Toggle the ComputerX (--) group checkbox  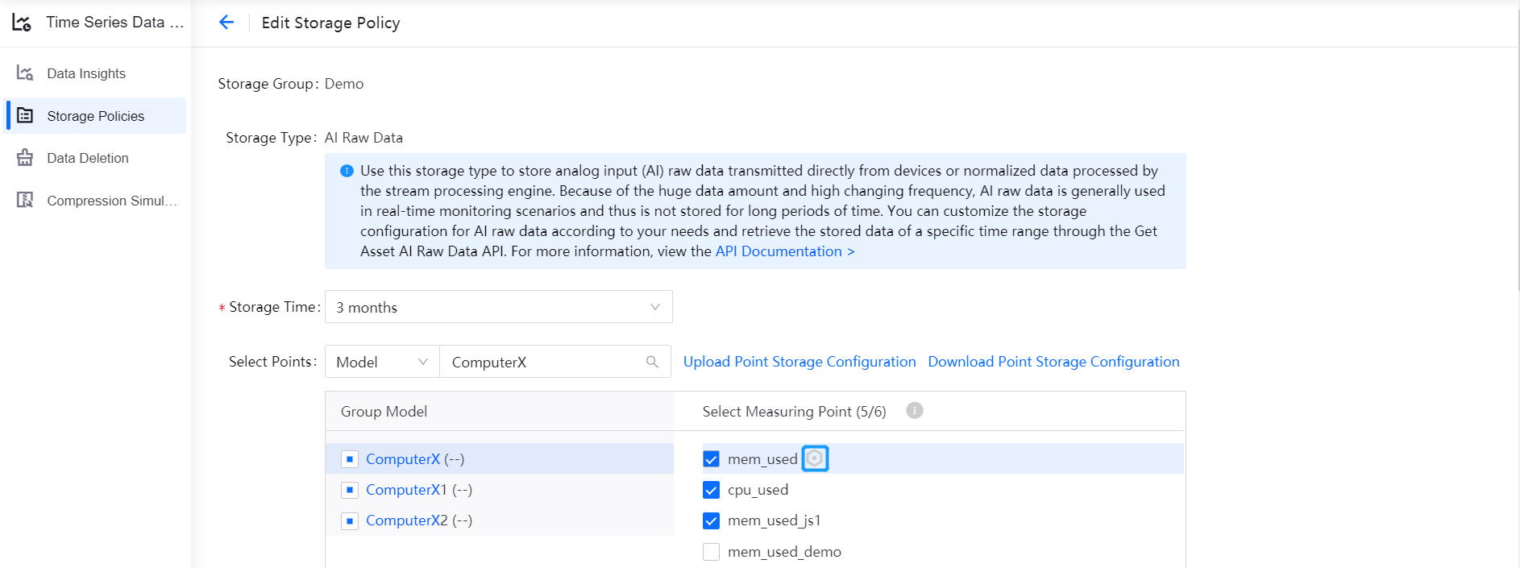pyautogui.click(x=349, y=459)
